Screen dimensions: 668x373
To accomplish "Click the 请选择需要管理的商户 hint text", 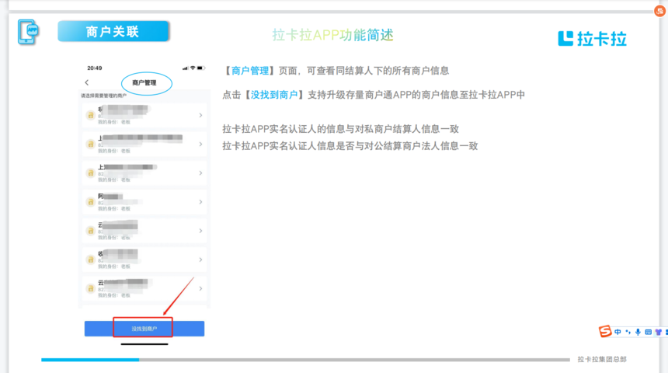I will [x=103, y=96].
